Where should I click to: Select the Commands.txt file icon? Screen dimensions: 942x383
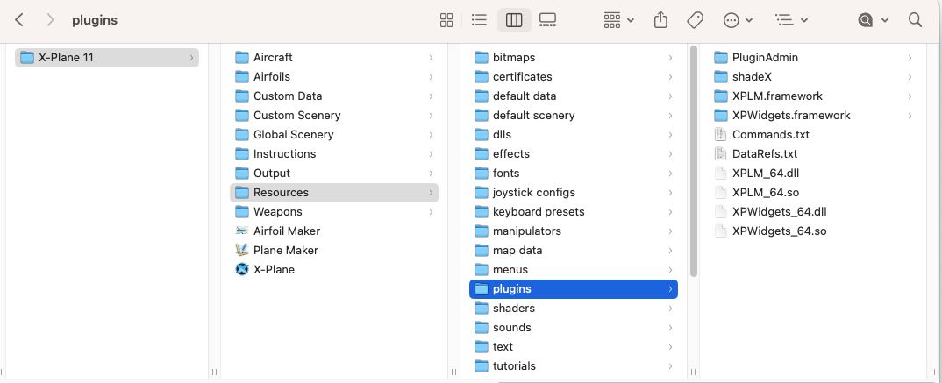721,134
